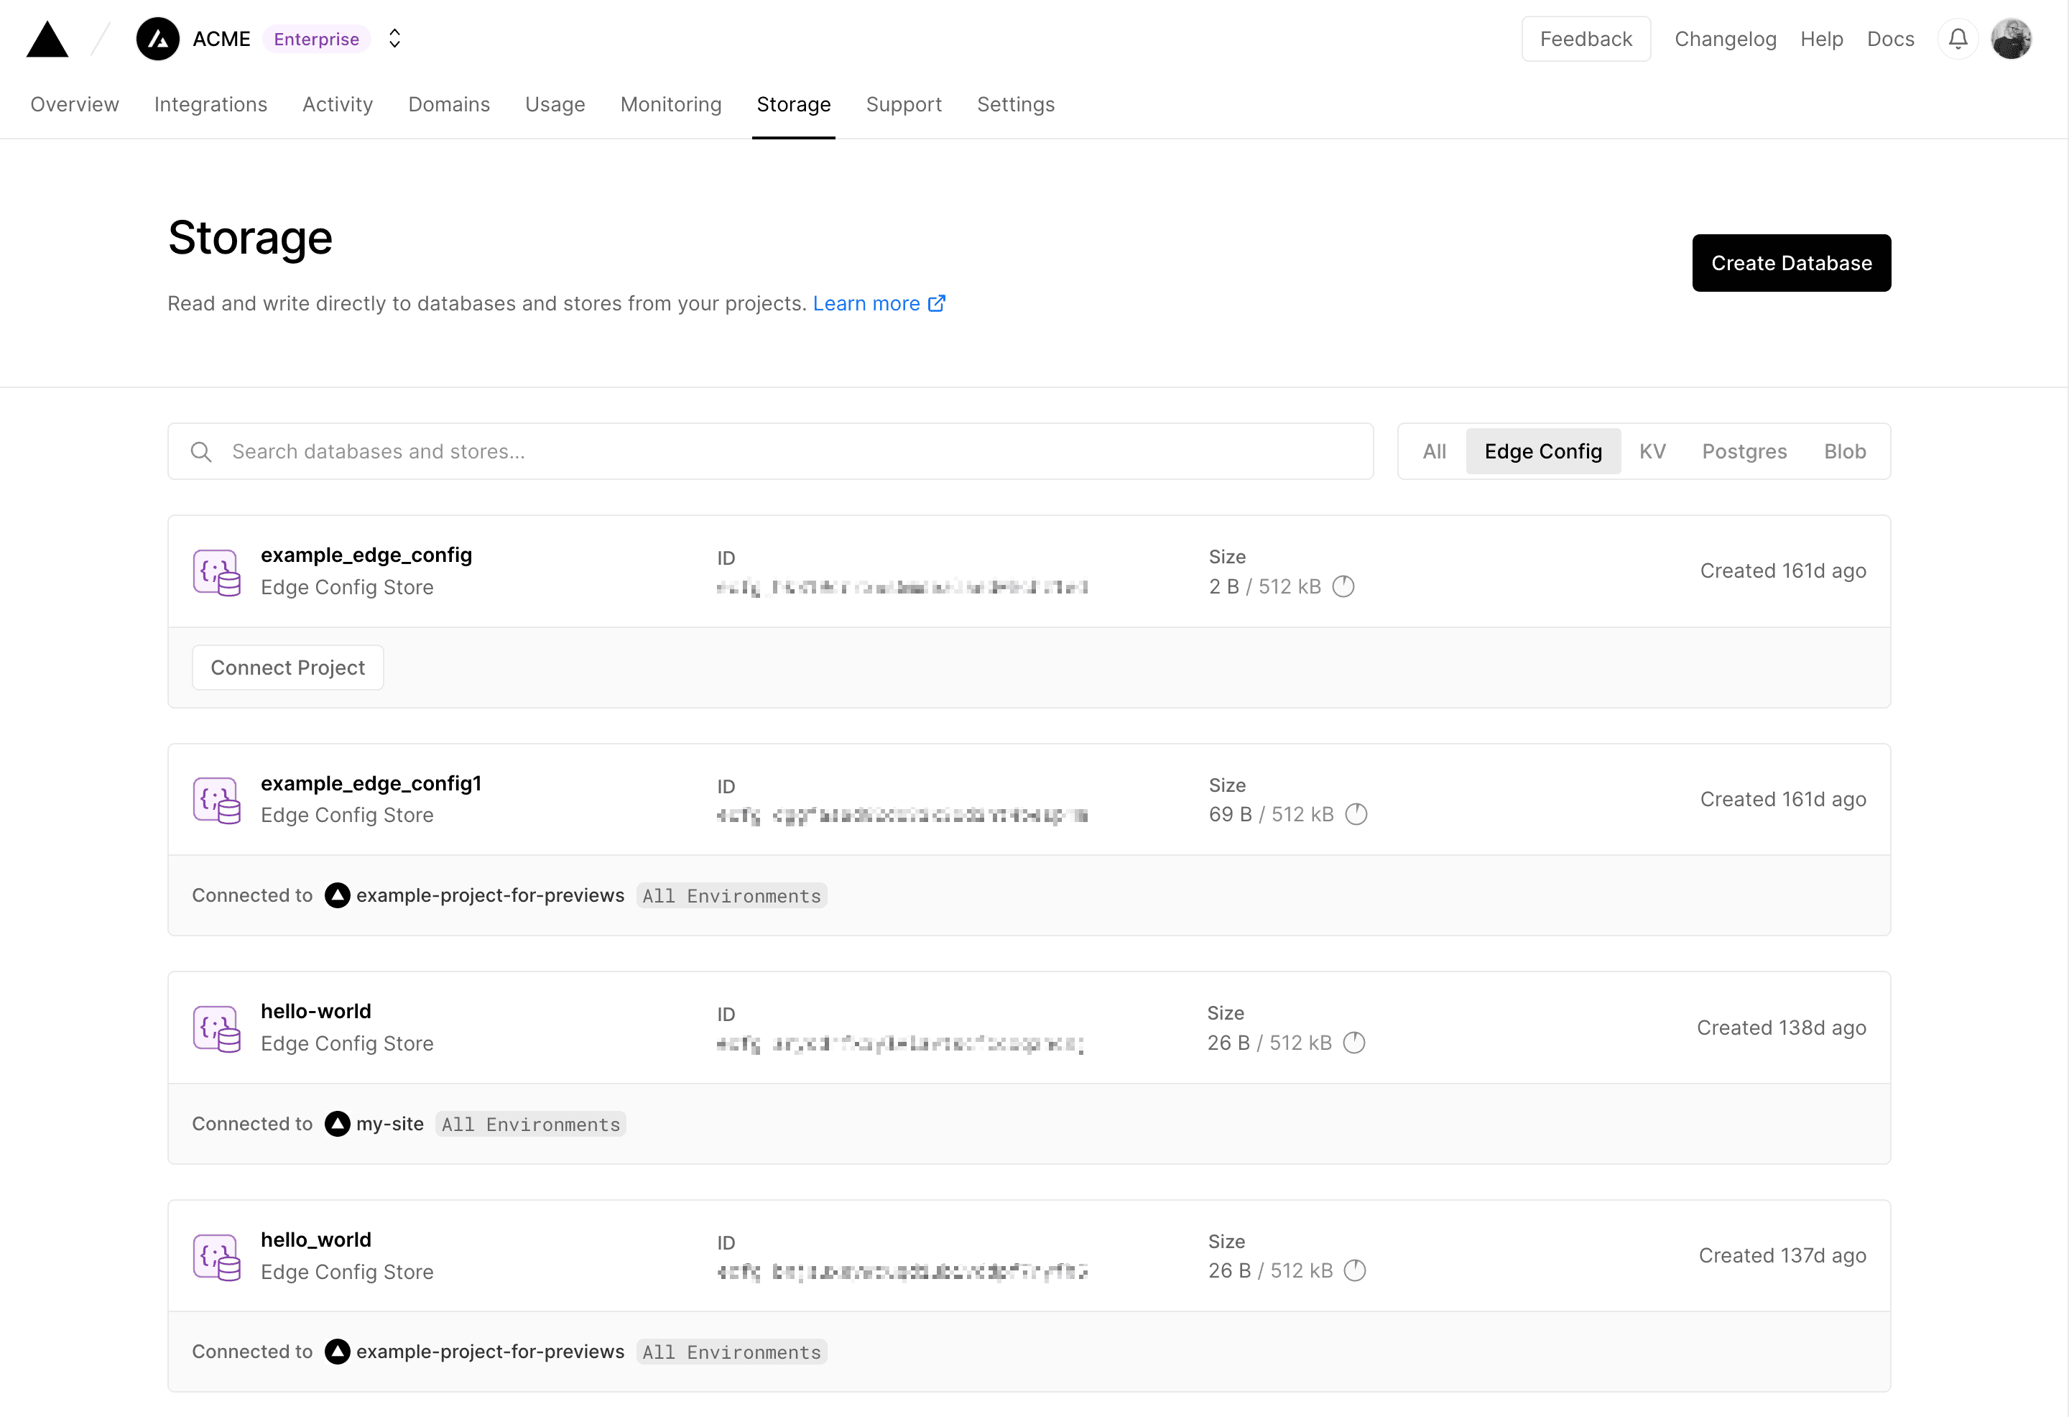Click the Vercel triangle logo

click(x=47, y=40)
